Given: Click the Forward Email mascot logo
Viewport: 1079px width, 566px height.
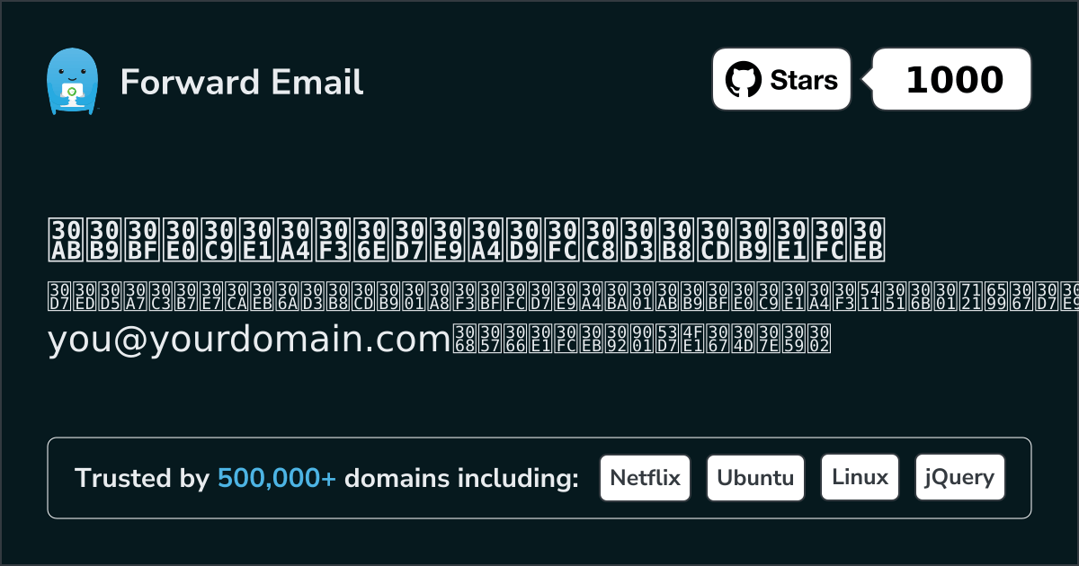Looking at the screenshot, I should [72, 81].
